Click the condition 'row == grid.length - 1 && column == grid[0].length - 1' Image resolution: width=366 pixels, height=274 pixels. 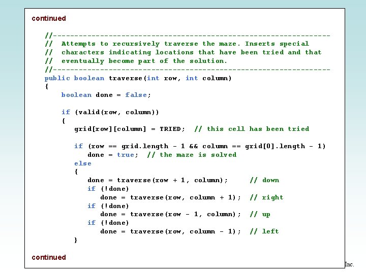(206, 146)
